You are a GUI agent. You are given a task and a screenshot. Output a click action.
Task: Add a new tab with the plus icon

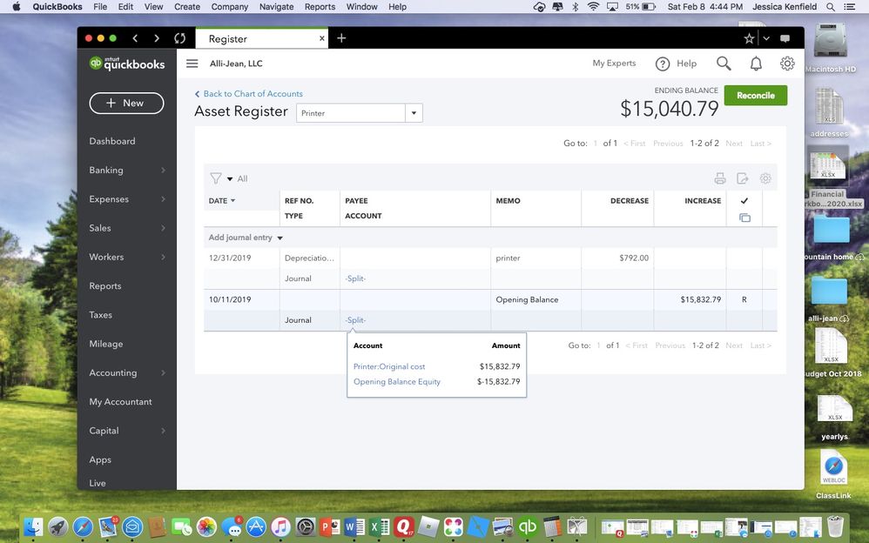[341, 38]
